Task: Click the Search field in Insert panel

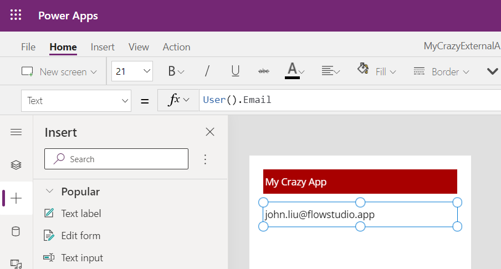Action: pyautogui.click(x=116, y=159)
